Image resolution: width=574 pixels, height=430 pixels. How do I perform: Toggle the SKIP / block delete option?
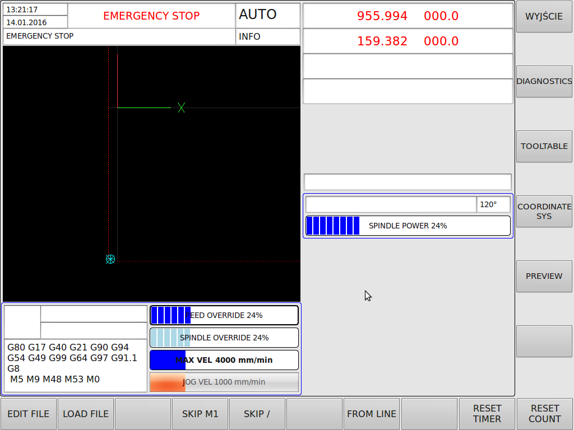(257, 414)
